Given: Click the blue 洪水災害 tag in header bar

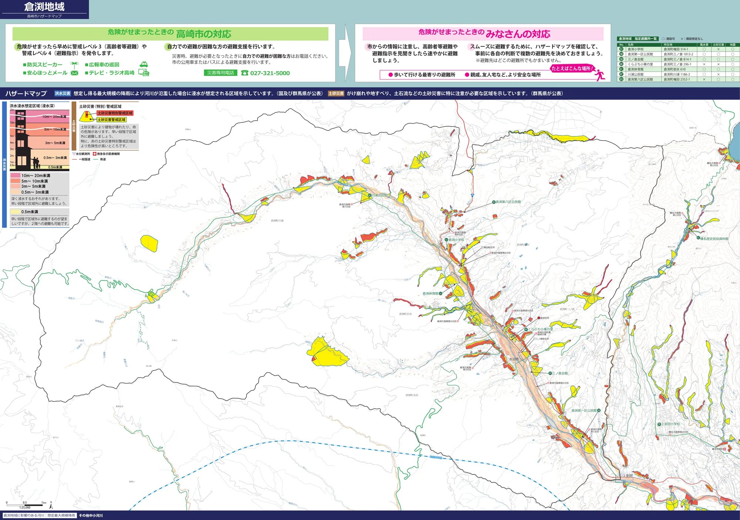Looking at the screenshot, I should click(63, 94).
